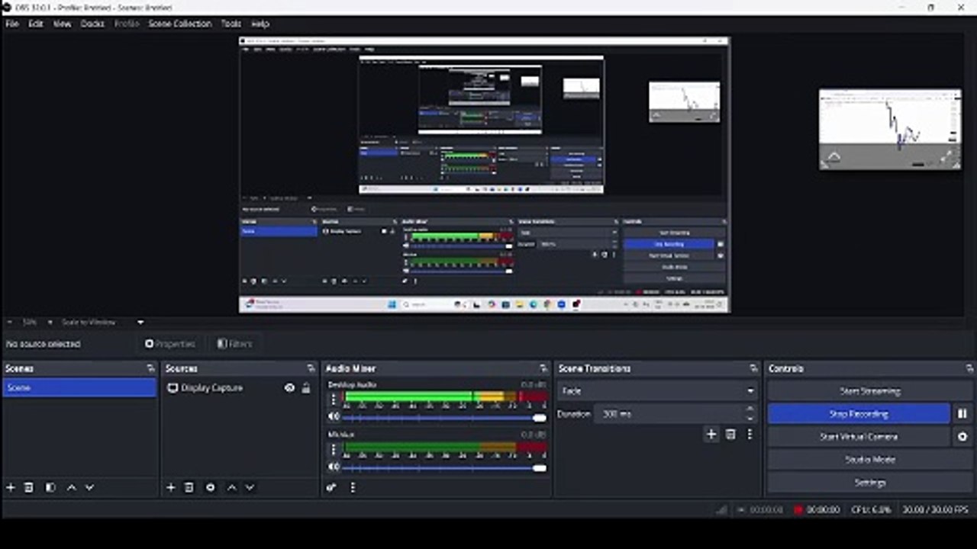This screenshot has width=977, height=549.
Task: Click the network signal icon in status bar
Action: (x=721, y=509)
